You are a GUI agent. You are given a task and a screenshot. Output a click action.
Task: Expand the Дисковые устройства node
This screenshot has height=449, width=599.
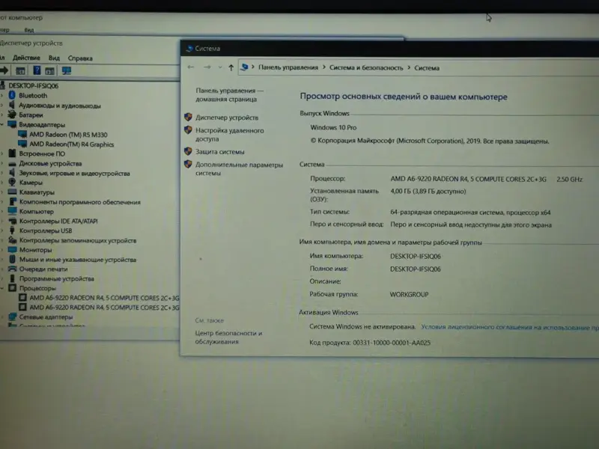click(3, 163)
